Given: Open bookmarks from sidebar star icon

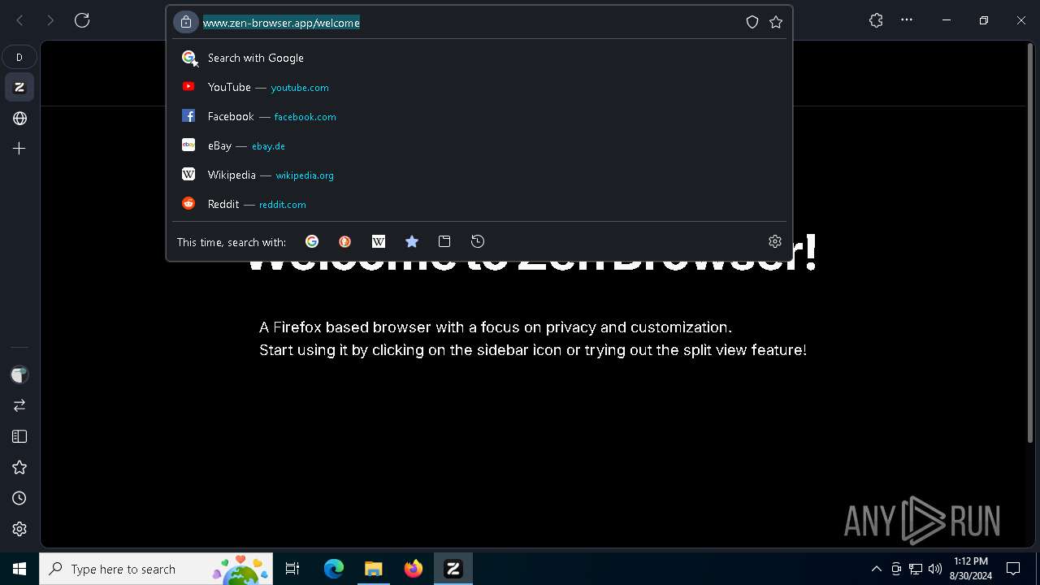Looking at the screenshot, I should point(19,467).
